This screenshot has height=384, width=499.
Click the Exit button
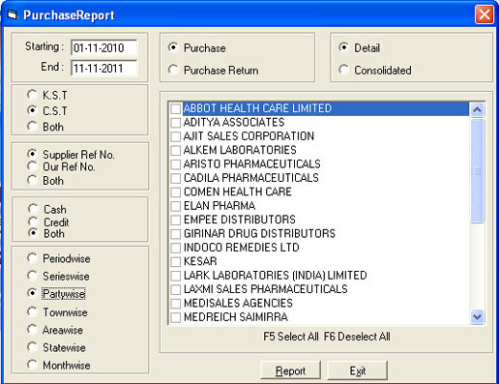(x=357, y=370)
